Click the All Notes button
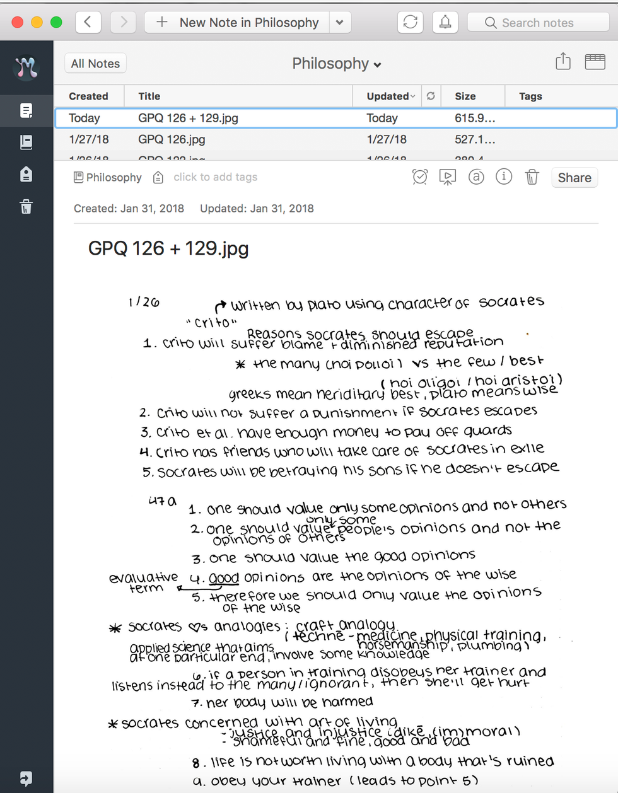Viewport: 618px width, 793px height. 95,64
